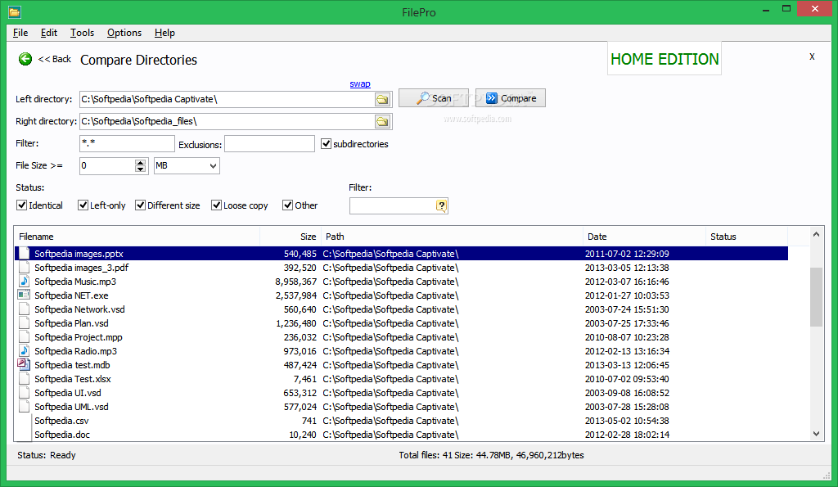Toggle the Other status checkbox

point(287,205)
